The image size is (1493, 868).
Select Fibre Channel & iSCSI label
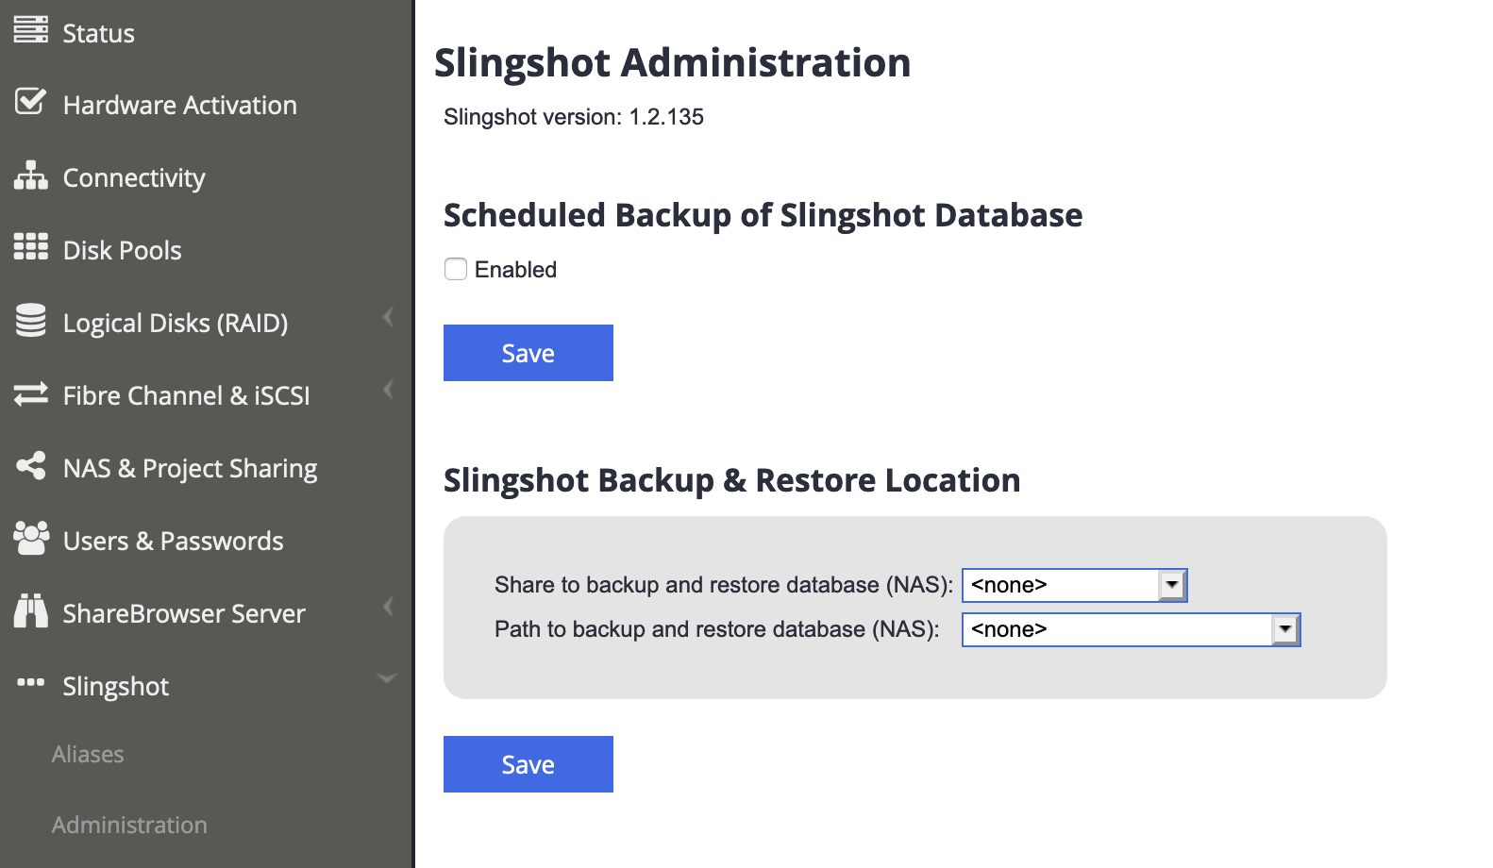coord(187,395)
